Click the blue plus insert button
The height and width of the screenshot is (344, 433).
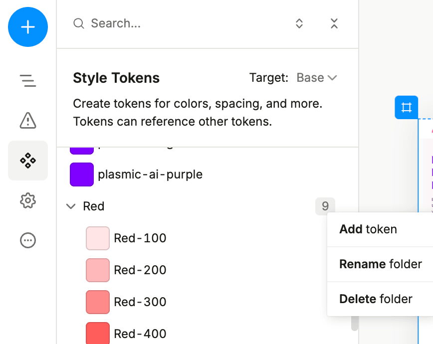tap(28, 27)
